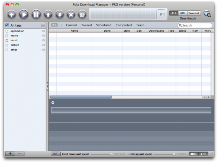The image size is (218, 163).
Task: Show ALL downloads type
Action: pyautogui.click(x=174, y=13)
